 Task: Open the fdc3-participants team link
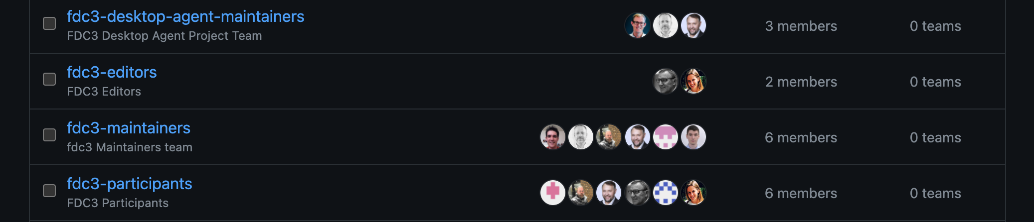click(x=130, y=184)
